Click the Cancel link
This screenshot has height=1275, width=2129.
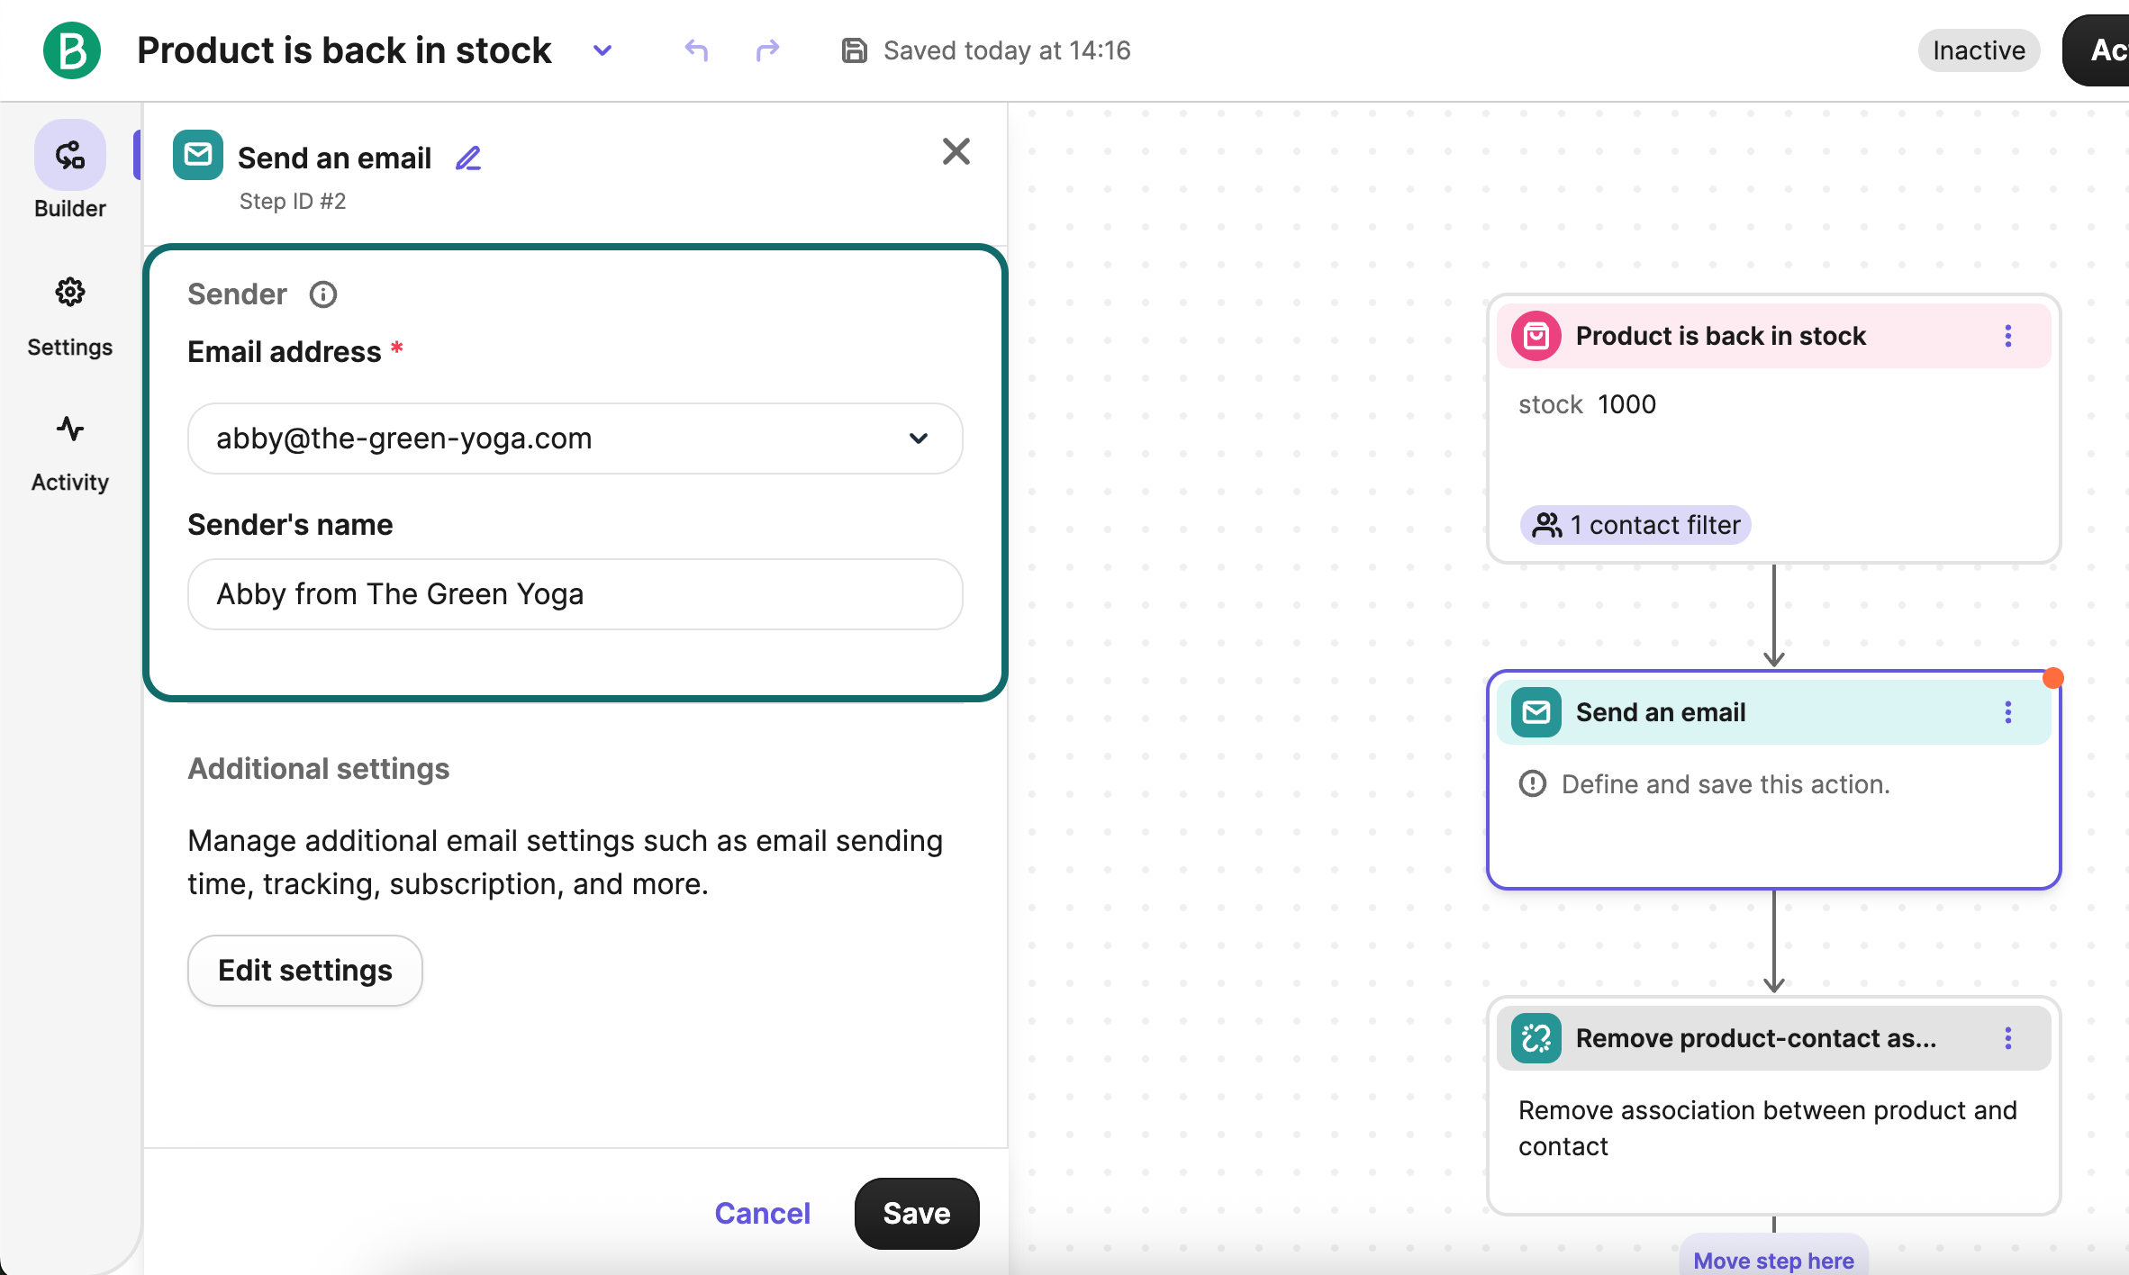click(x=762, y=1213)
